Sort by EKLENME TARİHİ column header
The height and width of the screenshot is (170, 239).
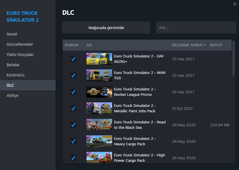click(189, 45)
